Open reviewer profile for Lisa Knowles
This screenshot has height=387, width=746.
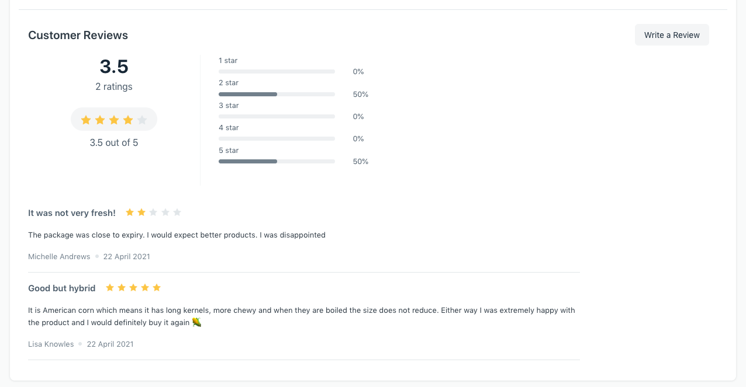[51, 344]
